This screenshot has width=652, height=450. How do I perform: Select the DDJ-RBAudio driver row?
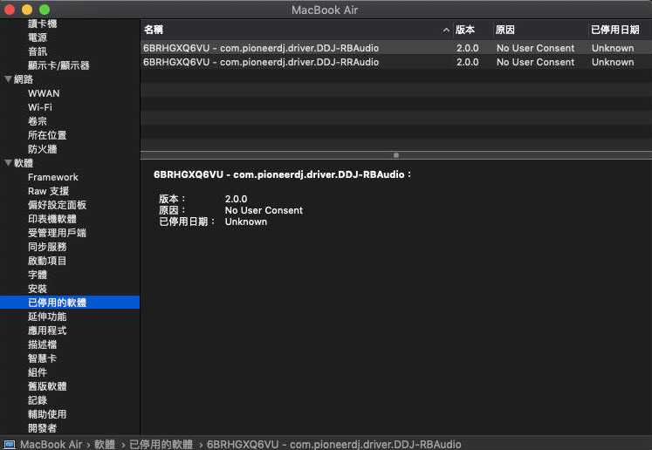tap(396, 48)
